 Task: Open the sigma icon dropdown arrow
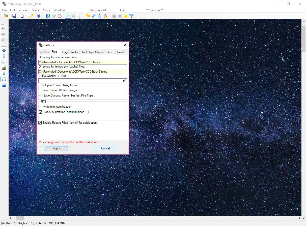78,16
